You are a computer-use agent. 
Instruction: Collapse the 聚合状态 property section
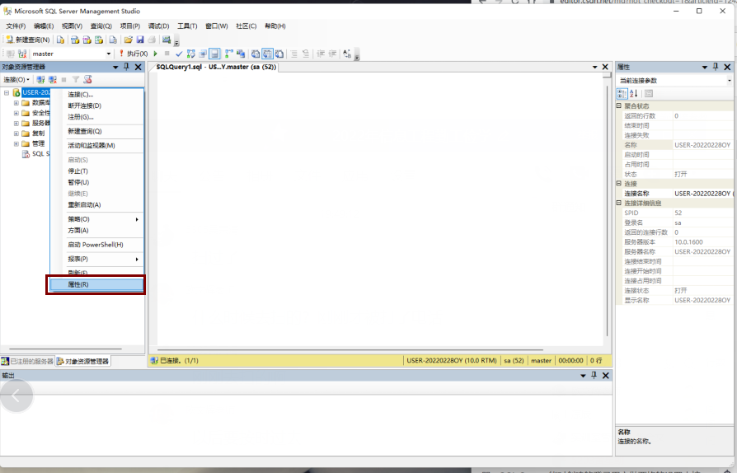pyautogui.click(x=619, y=105)
